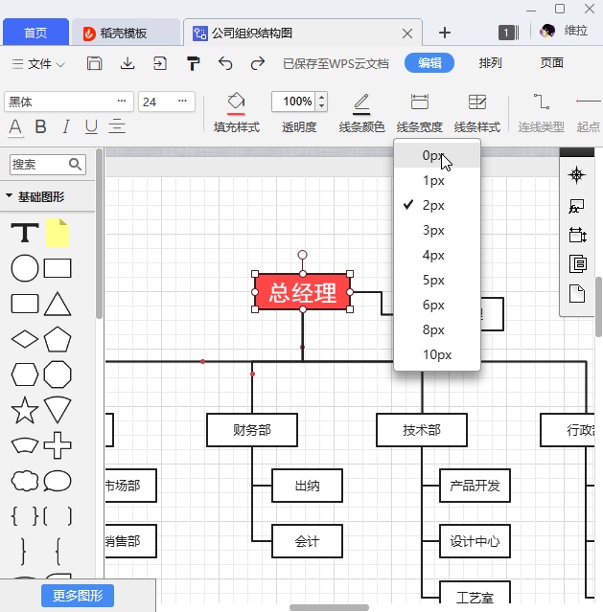Viewport: 603px width, 612px height.
Task: Select the Text shape tool
Action: (x=25, y=233)
